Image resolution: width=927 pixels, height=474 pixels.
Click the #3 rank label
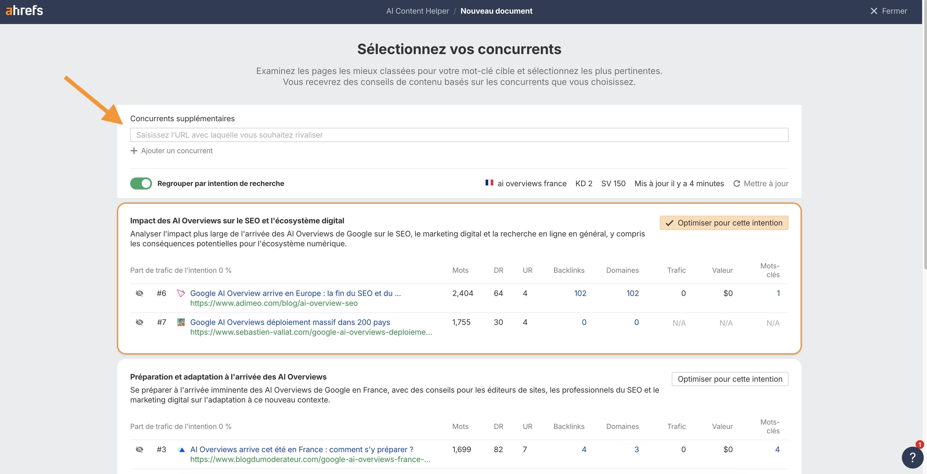tap(161, 449)
